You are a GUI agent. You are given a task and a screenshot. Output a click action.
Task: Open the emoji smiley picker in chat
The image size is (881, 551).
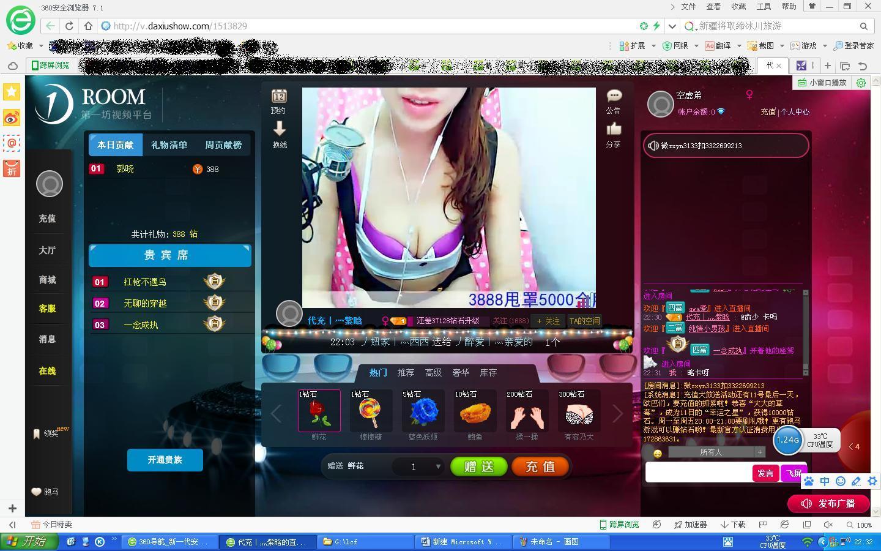click(657, 453)
